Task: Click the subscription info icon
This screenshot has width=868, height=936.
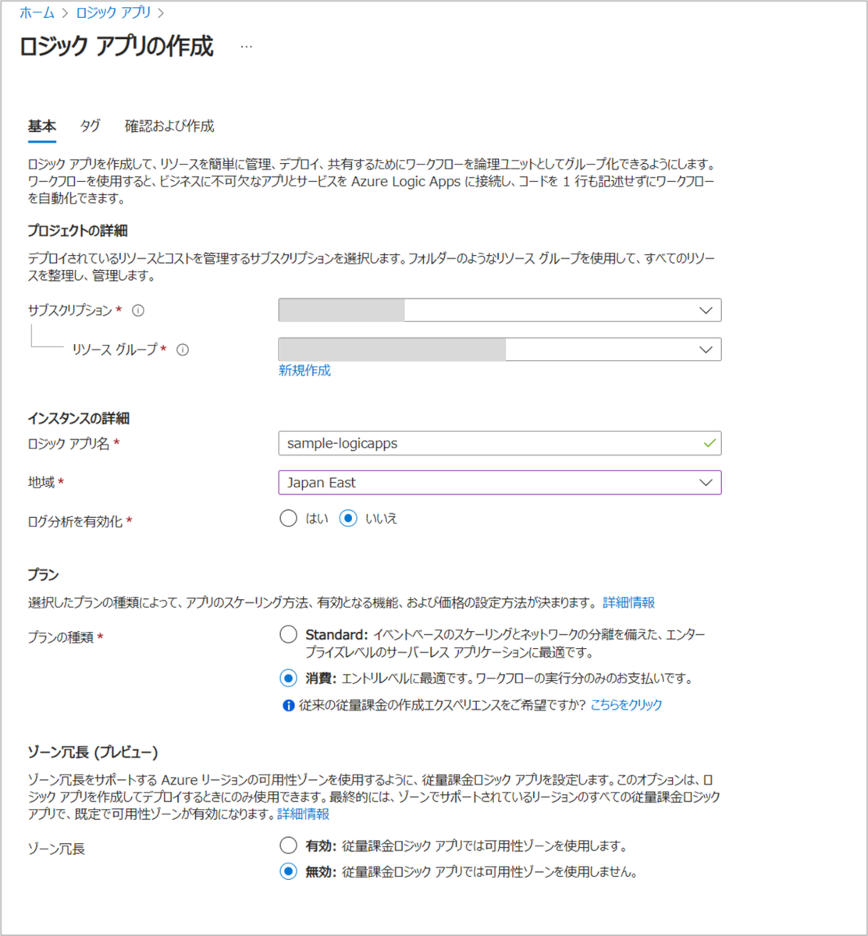Action: 138,310
